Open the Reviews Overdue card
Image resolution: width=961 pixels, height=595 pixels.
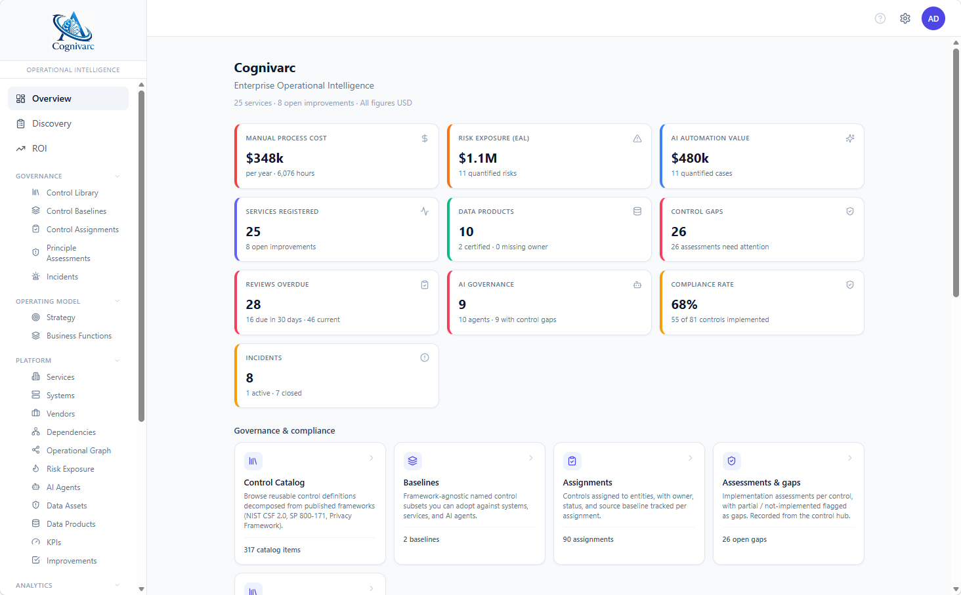[336, 302]
